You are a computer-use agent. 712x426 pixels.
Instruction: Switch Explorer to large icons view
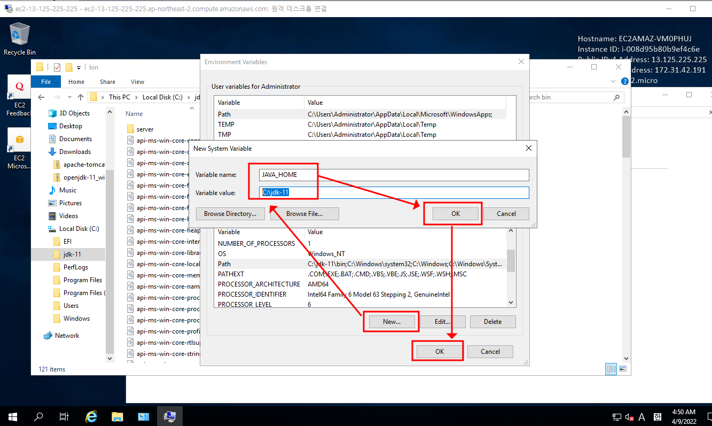point(622,369)
